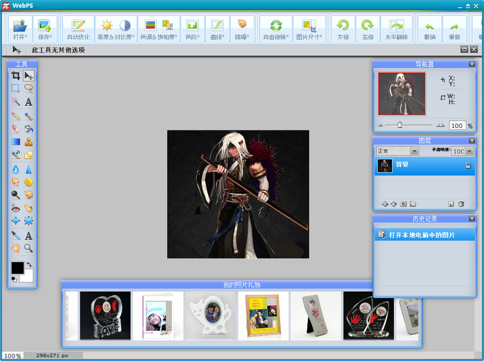The width and height of the screenshot is (484, 361).
Task: Activate the Magic Wand tool
Action: coord(16,101)
